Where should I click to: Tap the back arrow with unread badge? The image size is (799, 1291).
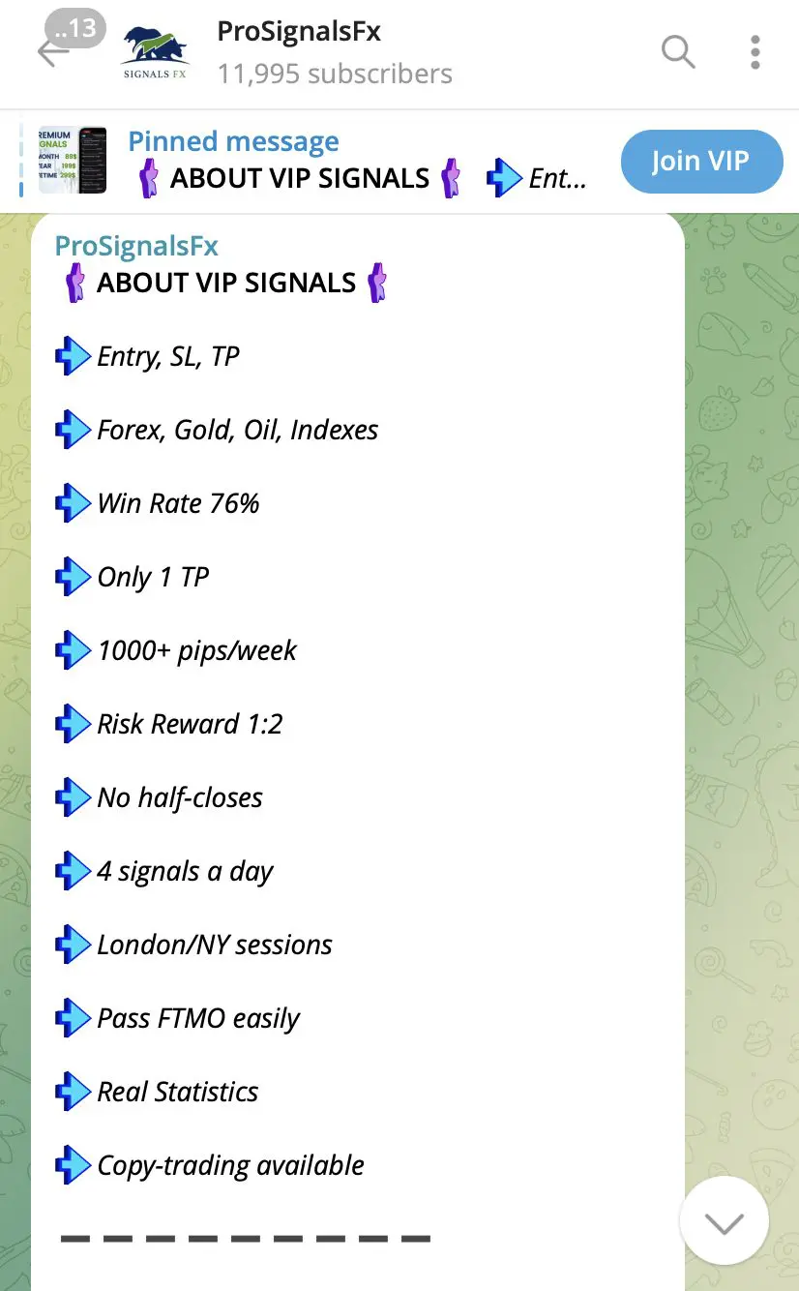[56, 50]
